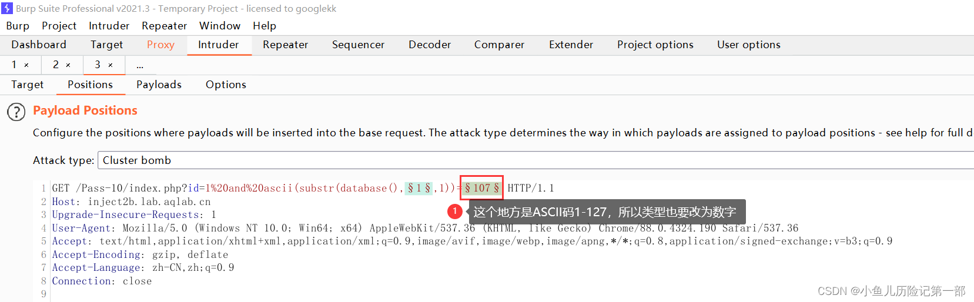The image size is (974, 302).
Task: Click the Accept header line
Action: point(472,241)
